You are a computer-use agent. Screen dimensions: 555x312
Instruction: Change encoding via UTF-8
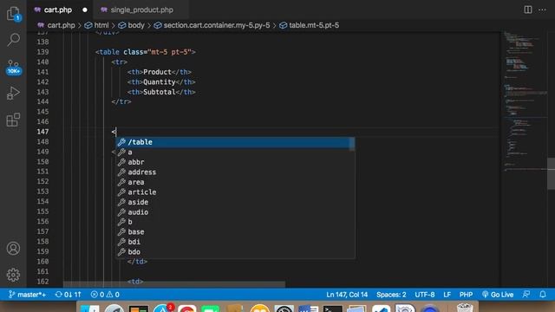pyautogui.click(x=425, y=295)
